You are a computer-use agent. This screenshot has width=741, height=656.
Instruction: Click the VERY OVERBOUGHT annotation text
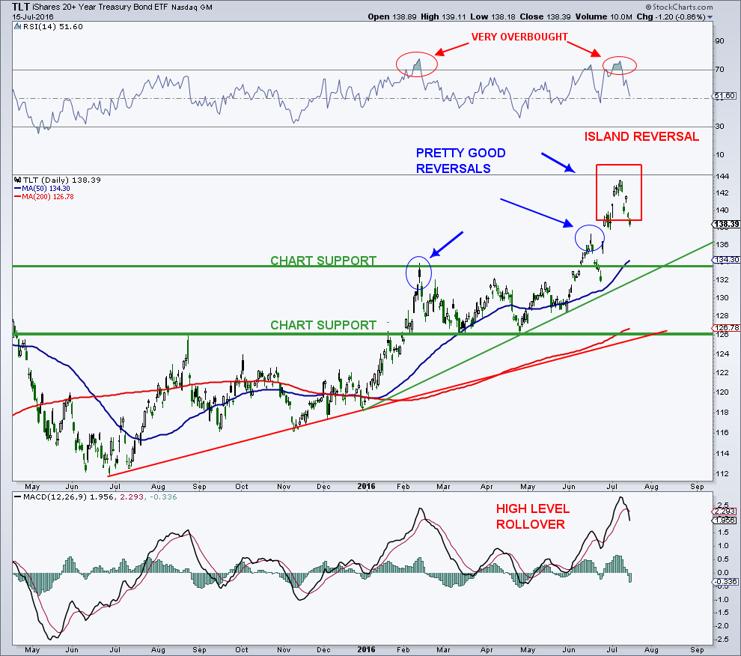point(519,37)
